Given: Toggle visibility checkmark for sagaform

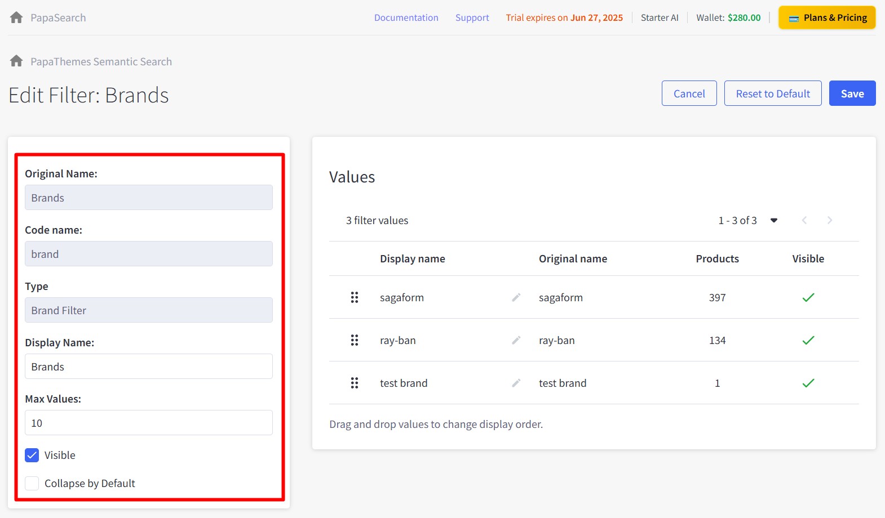Looking at the screenshot, I should (x=808, y=297).
